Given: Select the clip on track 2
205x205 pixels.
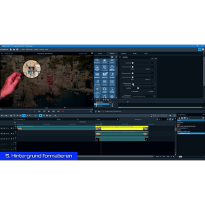Looking at the screenshot, I should [122, 133].
